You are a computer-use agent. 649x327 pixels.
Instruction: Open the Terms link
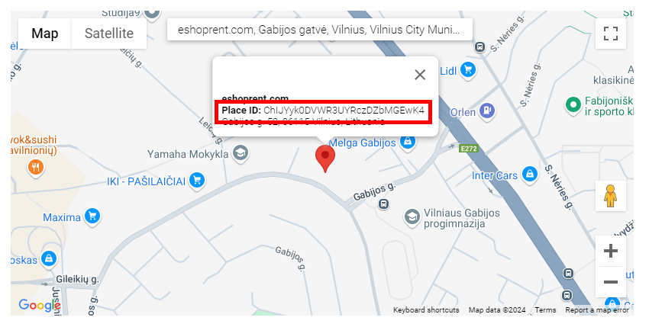(x=545, y=310)
